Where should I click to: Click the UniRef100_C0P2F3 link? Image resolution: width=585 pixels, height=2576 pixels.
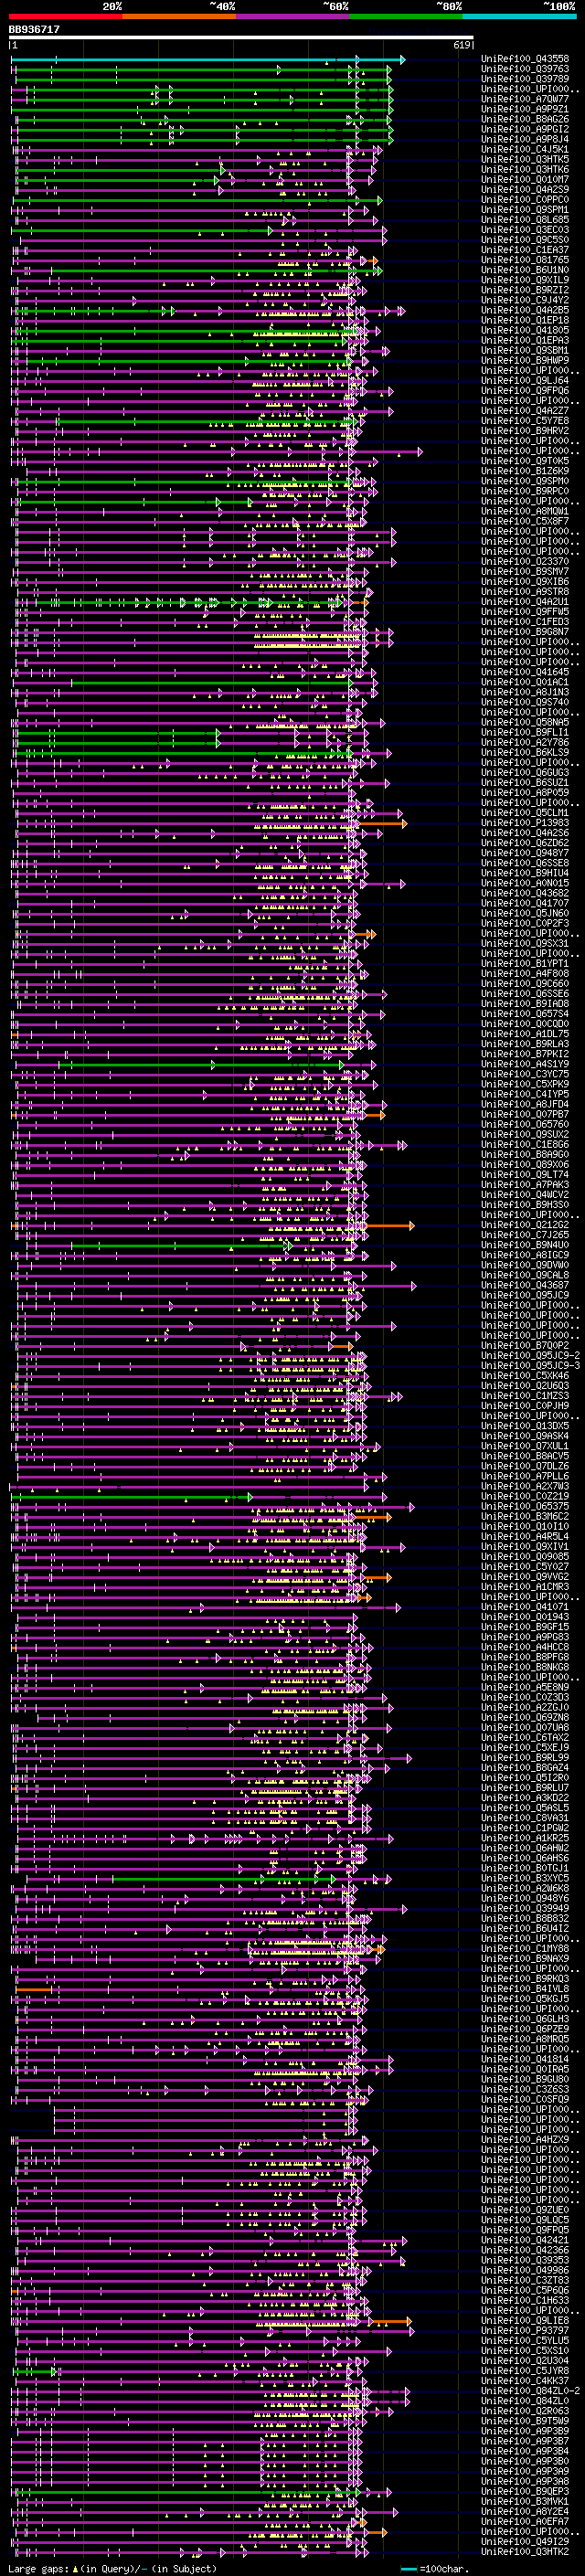(x=525, y=923)
